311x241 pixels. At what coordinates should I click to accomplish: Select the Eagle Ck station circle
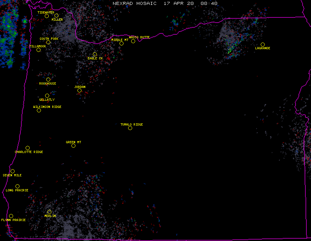pyautogui.click(x=95, y=55)
